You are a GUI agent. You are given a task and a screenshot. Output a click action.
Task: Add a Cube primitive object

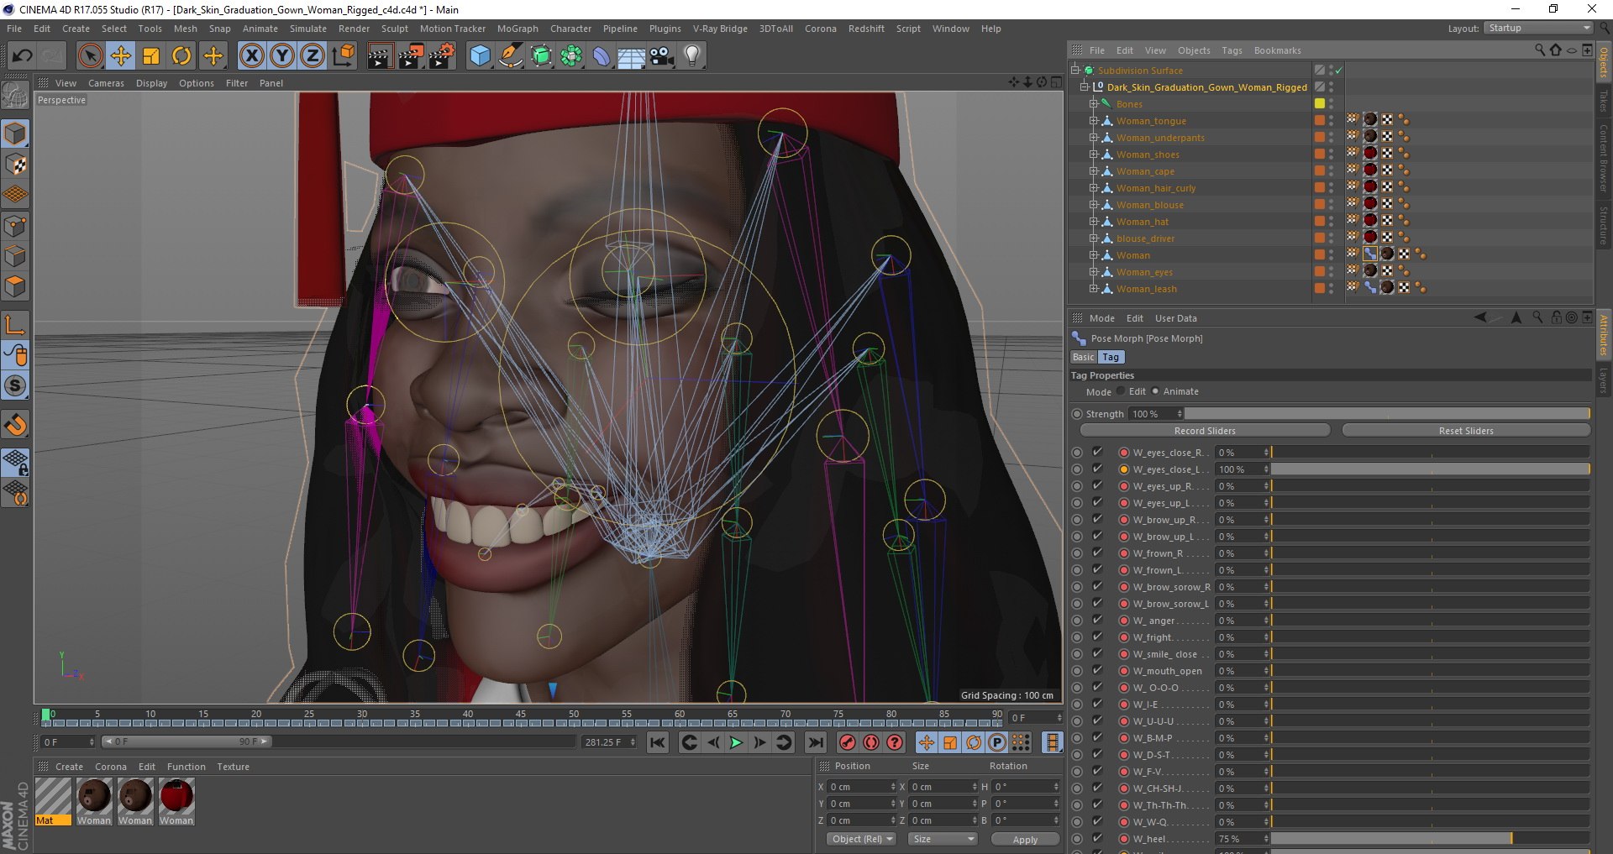[480, 56]
